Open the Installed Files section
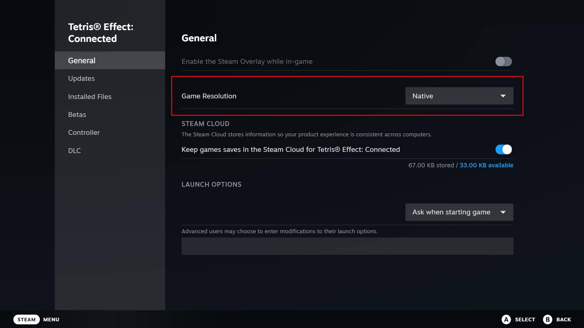Screen dimensions: 584x328 [x=90, y=96]
